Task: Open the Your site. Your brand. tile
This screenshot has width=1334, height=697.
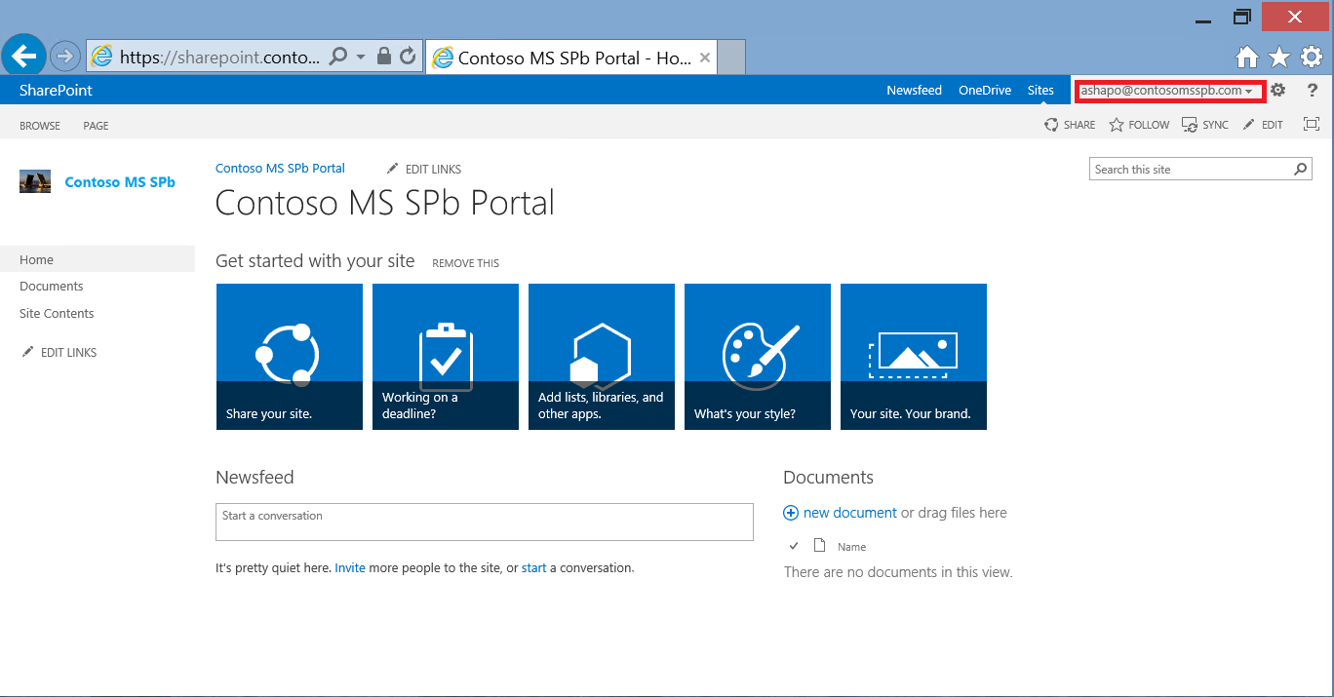Action: [914, 357]
